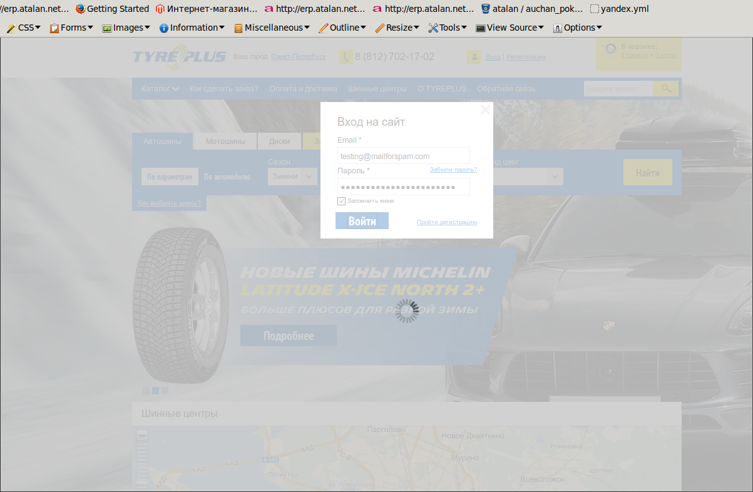The height and width of the screenshot is (492, 753).
Task: Open the Forms toolbar menu
Action: point(71,28)
